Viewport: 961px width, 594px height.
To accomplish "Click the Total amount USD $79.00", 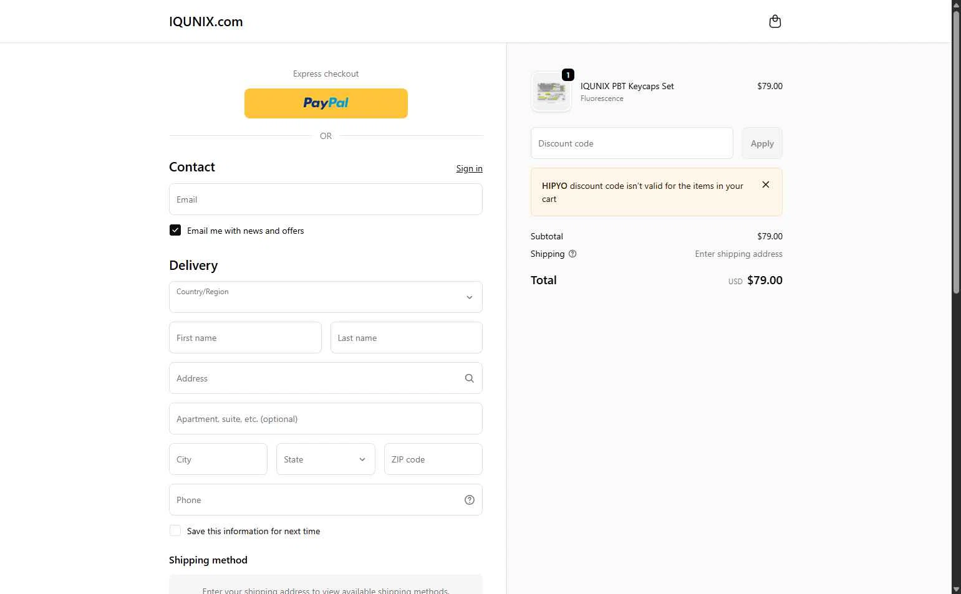I will [x=755, y=280].
